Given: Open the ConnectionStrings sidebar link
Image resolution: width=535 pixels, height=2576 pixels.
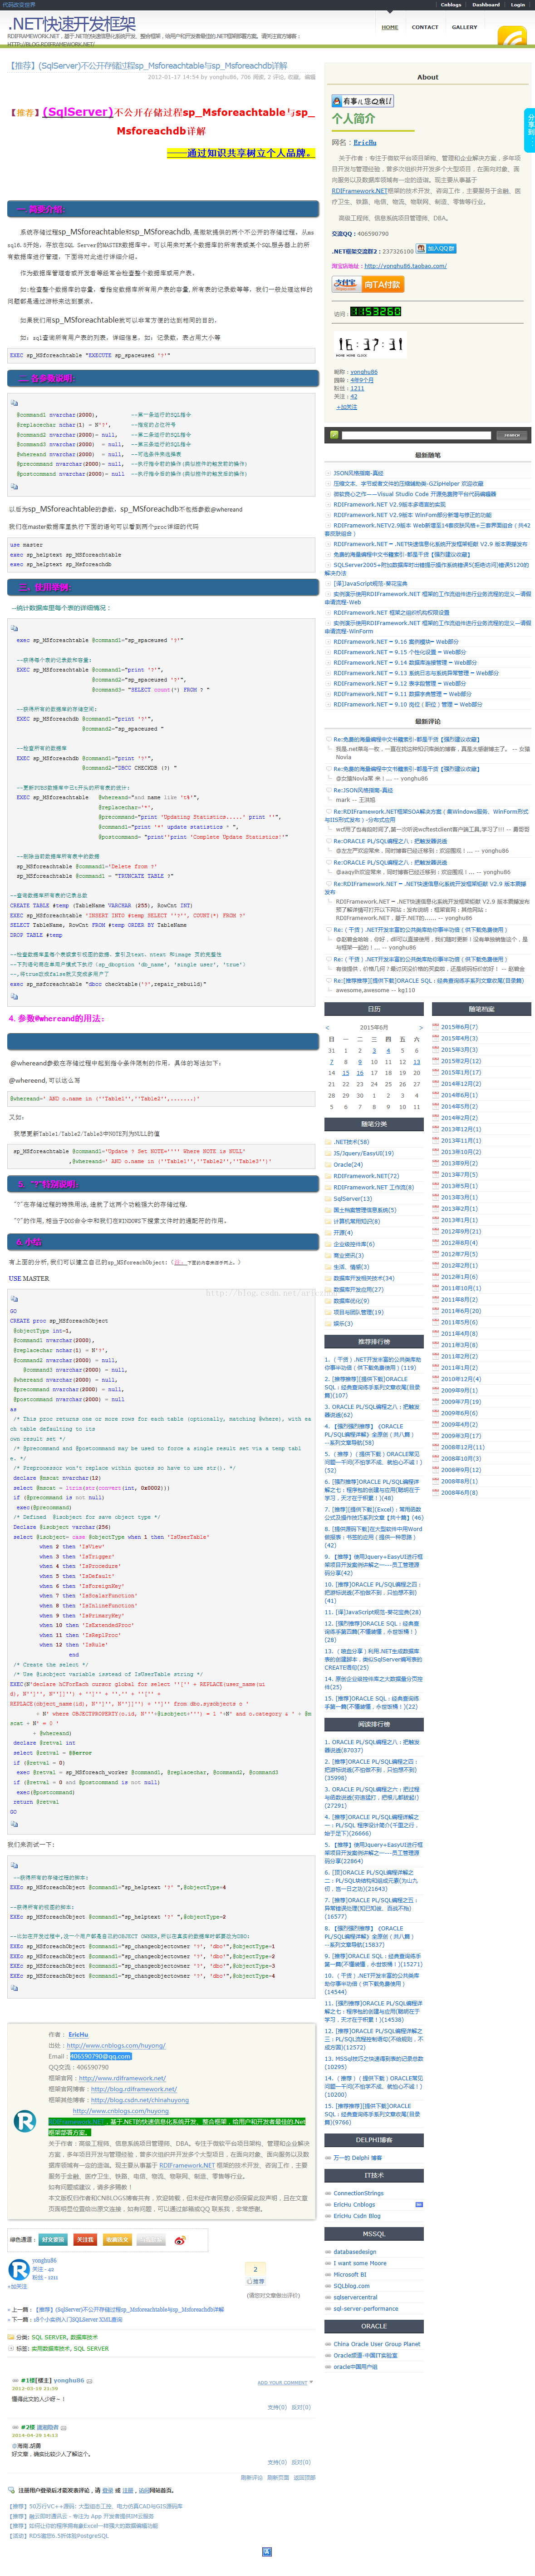Looking at the screenshot, I should point(358,2193).
